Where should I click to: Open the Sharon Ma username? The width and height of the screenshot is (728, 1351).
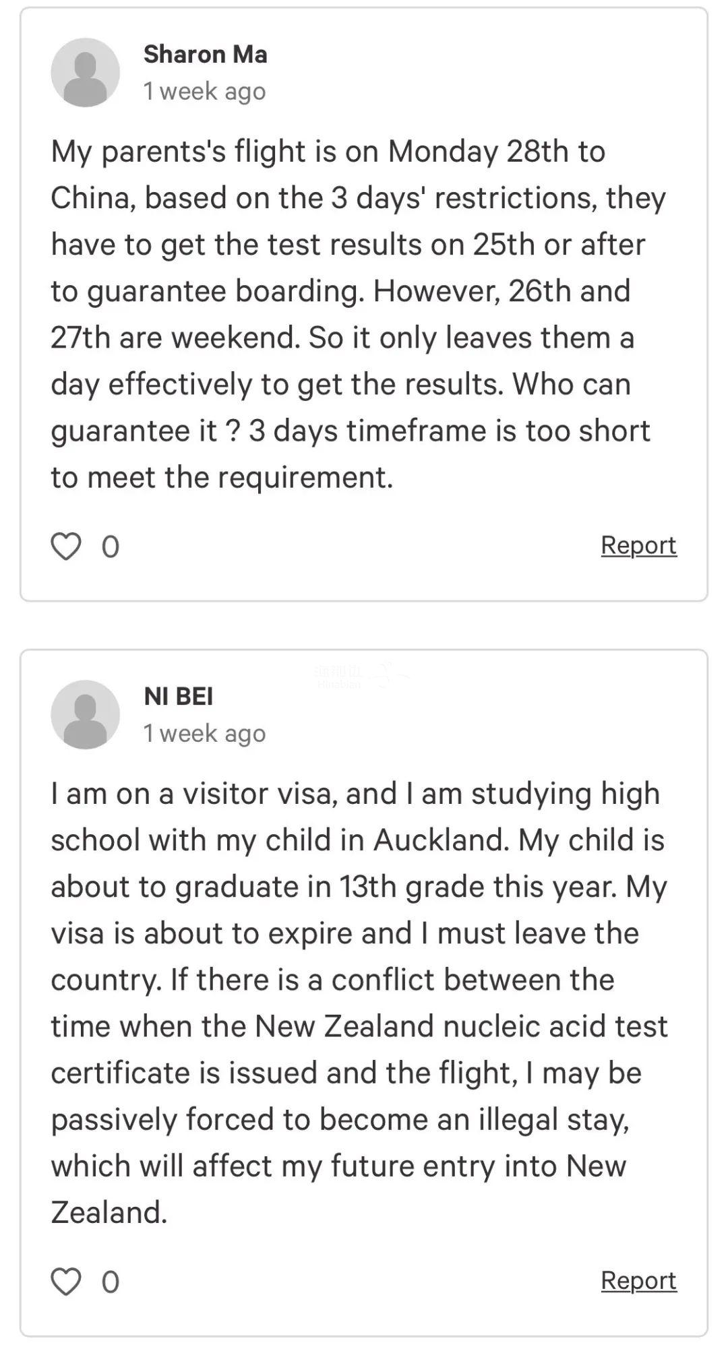(x=206, y=55)
